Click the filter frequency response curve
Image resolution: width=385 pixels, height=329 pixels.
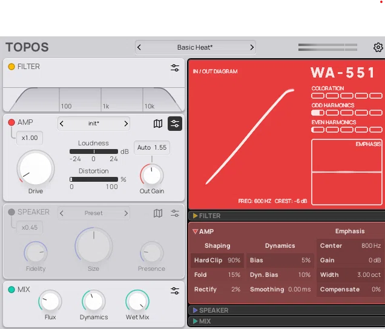click(94, 99)
